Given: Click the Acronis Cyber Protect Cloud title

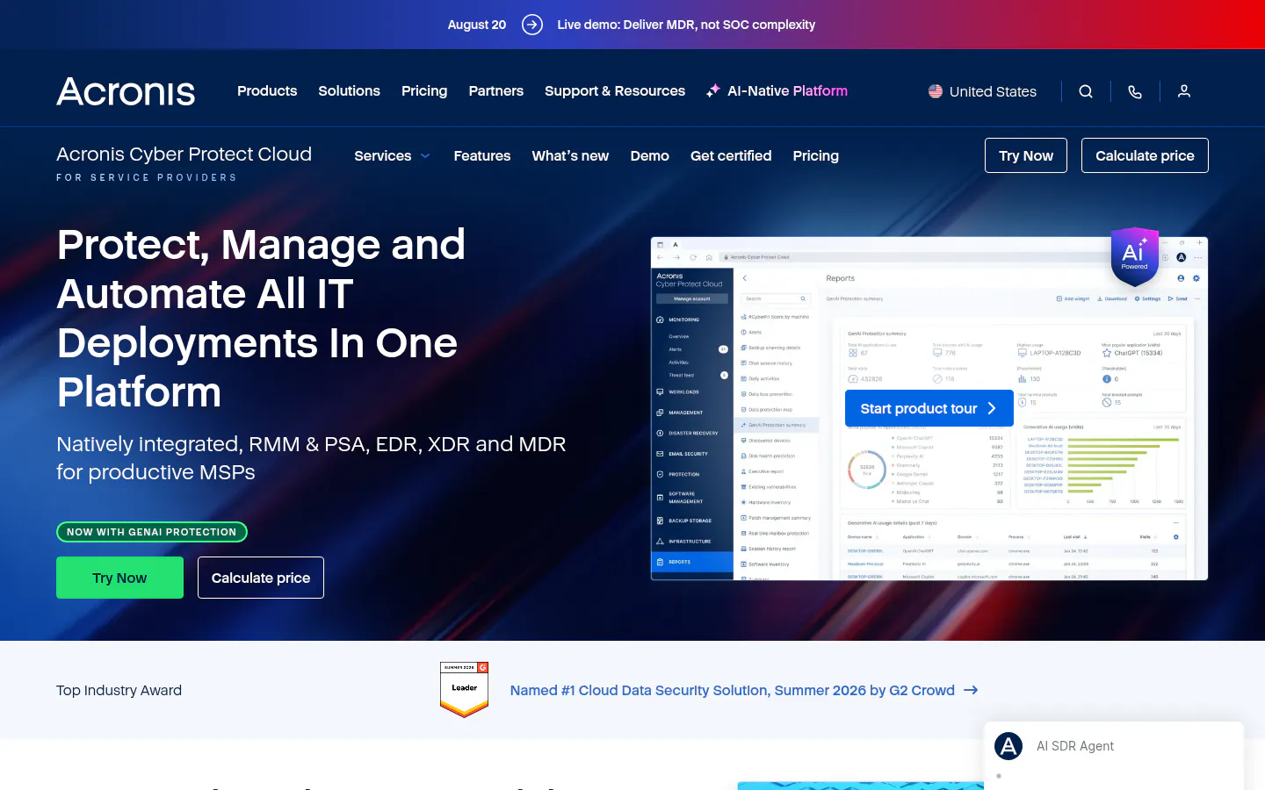Looking at the screenshot, I should pos(184,154).
